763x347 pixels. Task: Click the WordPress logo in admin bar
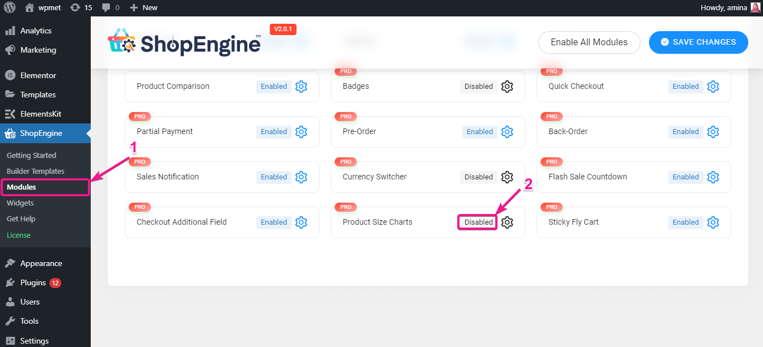[10, 8]
